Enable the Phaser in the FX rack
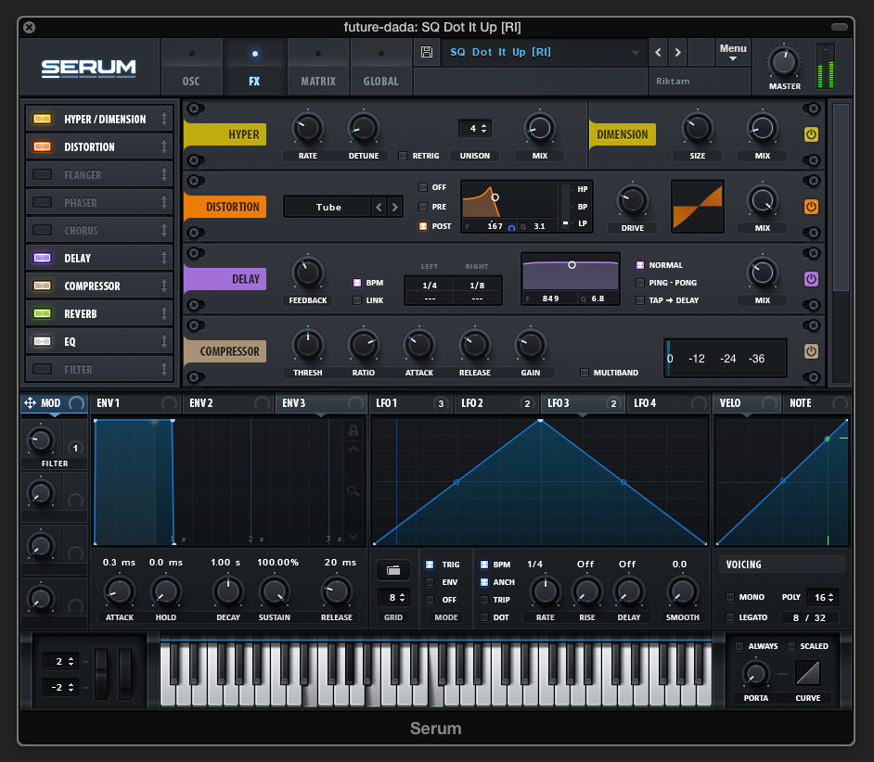This screenshot has width=874, height=762. point(43,202)
